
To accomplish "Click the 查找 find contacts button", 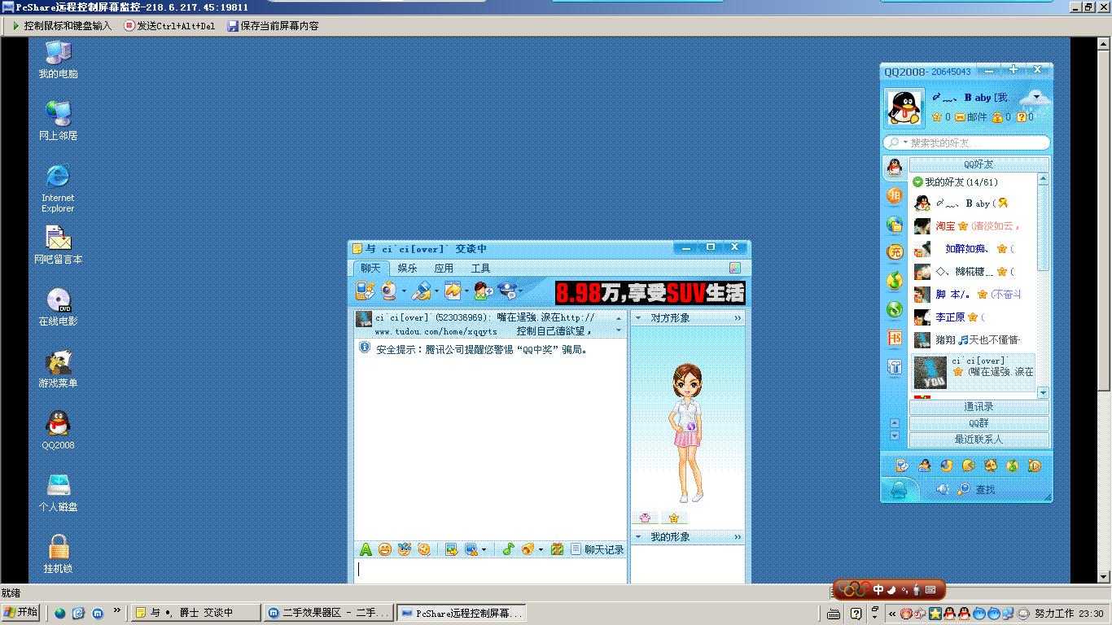I will [x=976, y=489].
